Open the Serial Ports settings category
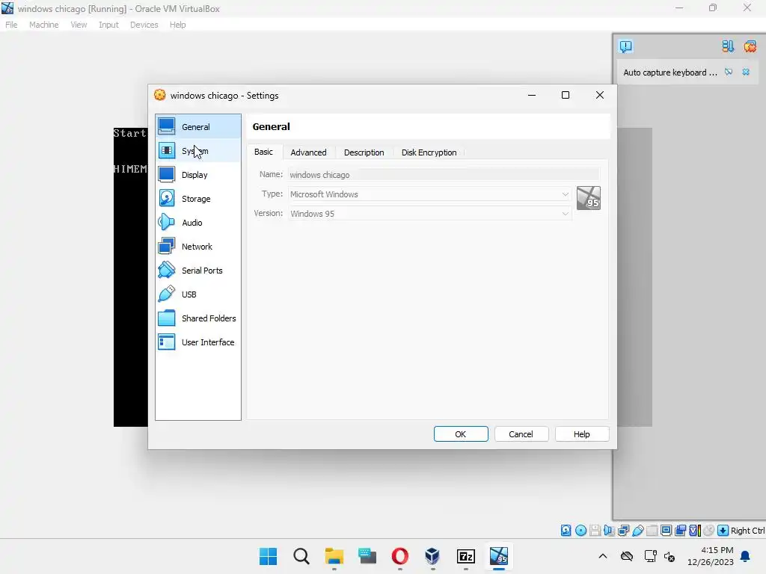766x574 pixels. pyautogui.click(x=197, y=271)
